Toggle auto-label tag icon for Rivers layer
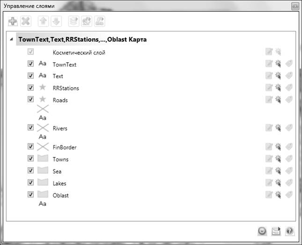Image resolution: width=302 pixels, height=245 pixels. [289, 127]
